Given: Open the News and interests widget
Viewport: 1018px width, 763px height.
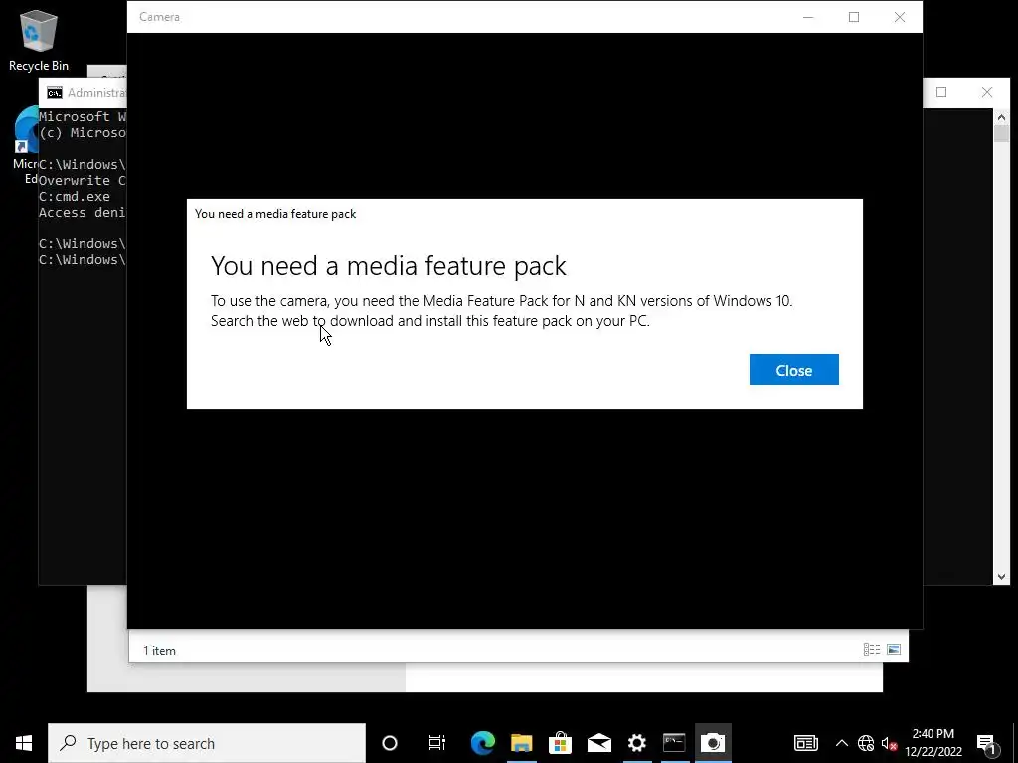Looking at the screenshot, I should (805, 743).
